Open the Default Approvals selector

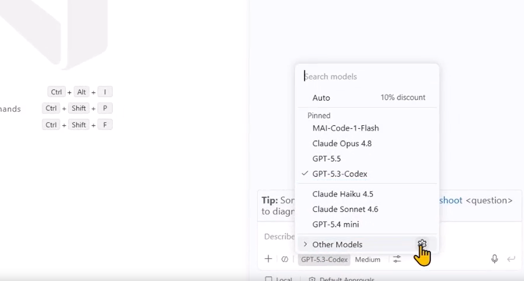pyautogui.click(x=342, y=279)
